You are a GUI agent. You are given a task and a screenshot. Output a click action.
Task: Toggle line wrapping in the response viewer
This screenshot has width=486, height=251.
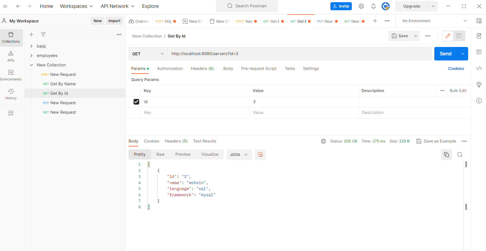tap(260, 154)
